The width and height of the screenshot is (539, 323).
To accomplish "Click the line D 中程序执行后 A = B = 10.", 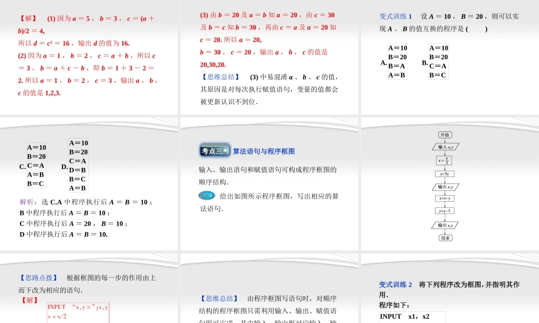I will tap(64, 234).
